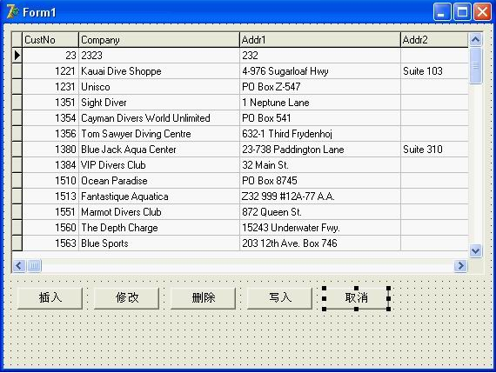Click the vertical scrollbar thumb

coord(475,65)
